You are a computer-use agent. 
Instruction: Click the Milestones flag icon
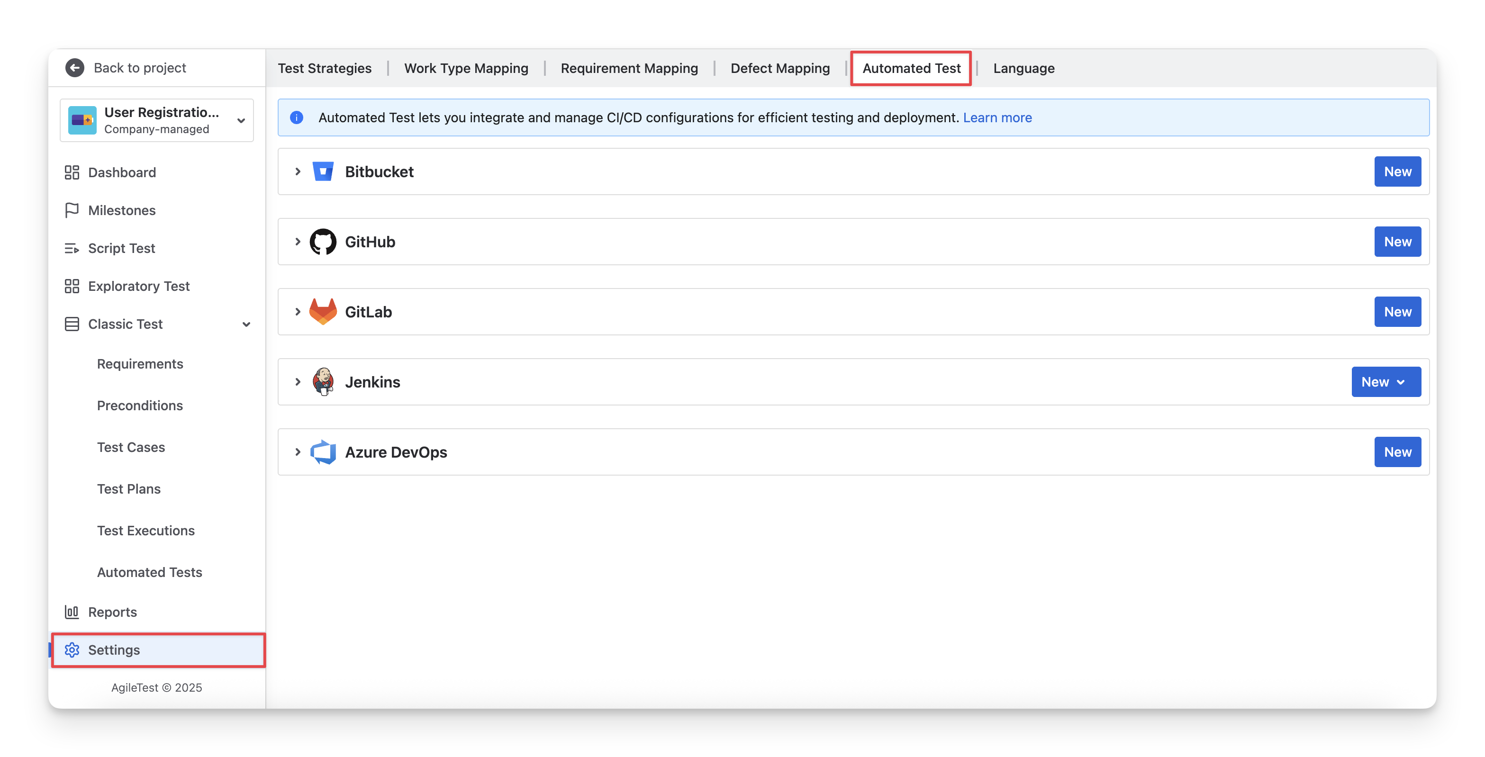click(72, 210)
